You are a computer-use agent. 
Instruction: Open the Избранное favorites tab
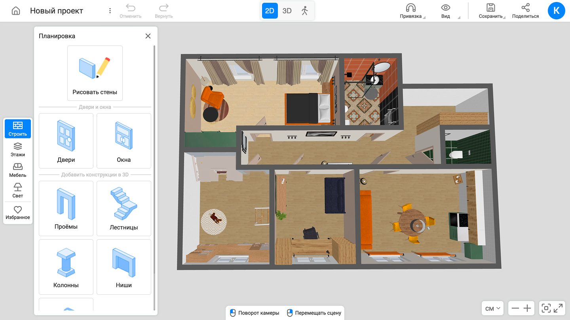[x=18, y=212]
